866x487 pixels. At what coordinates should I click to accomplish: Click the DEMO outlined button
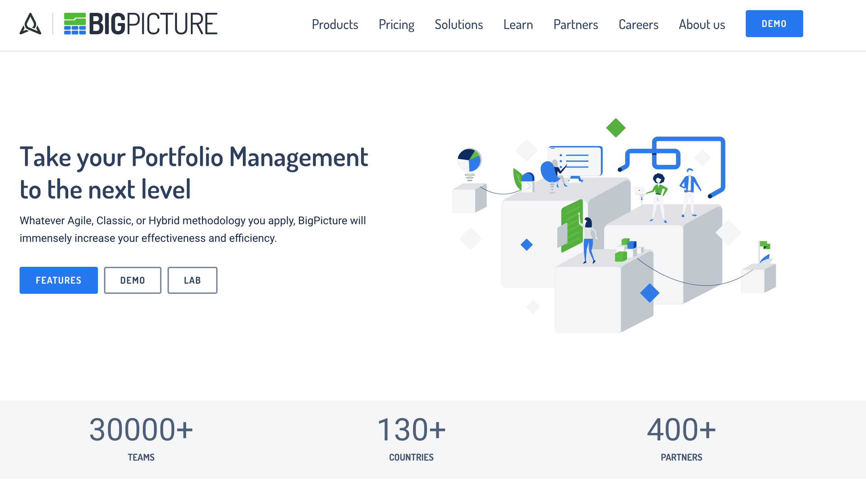pos(133,280)
